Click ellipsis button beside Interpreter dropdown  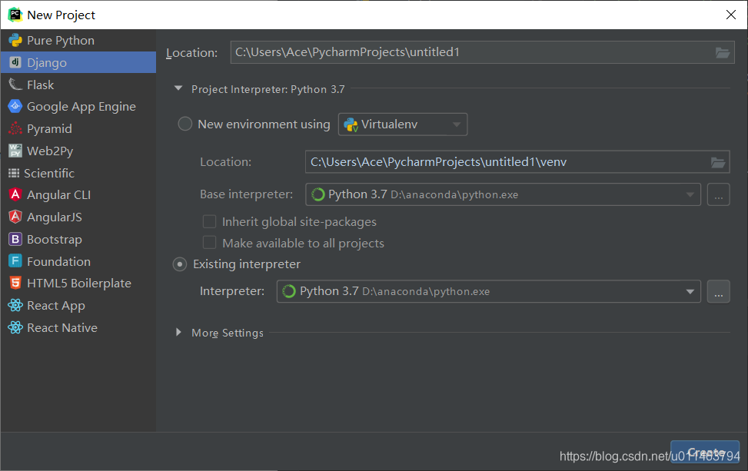719,291
